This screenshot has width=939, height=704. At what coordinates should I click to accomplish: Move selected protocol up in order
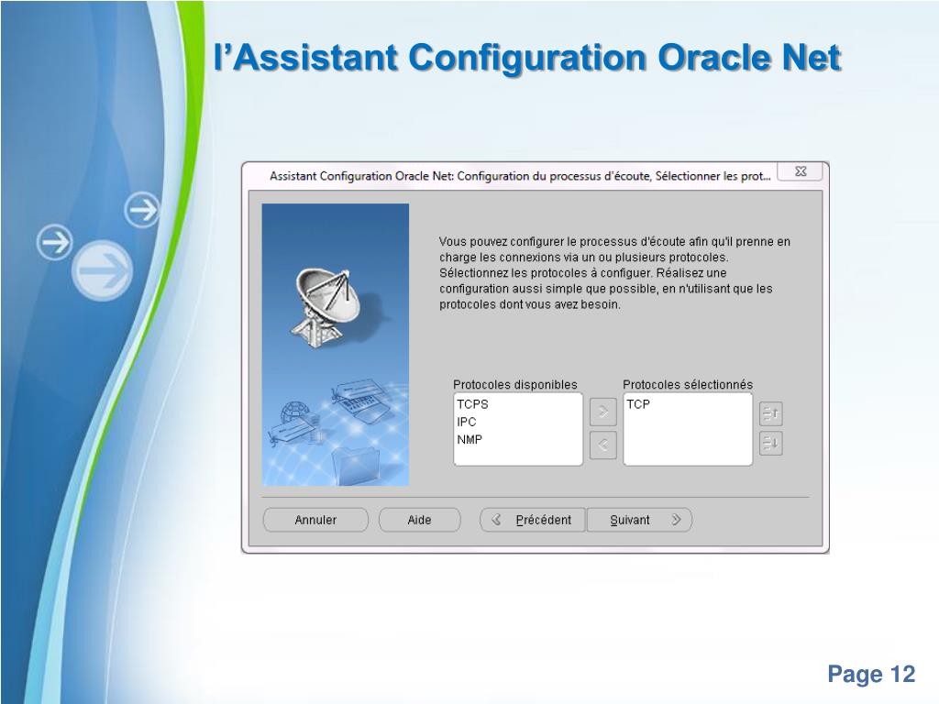coord(770,413)
